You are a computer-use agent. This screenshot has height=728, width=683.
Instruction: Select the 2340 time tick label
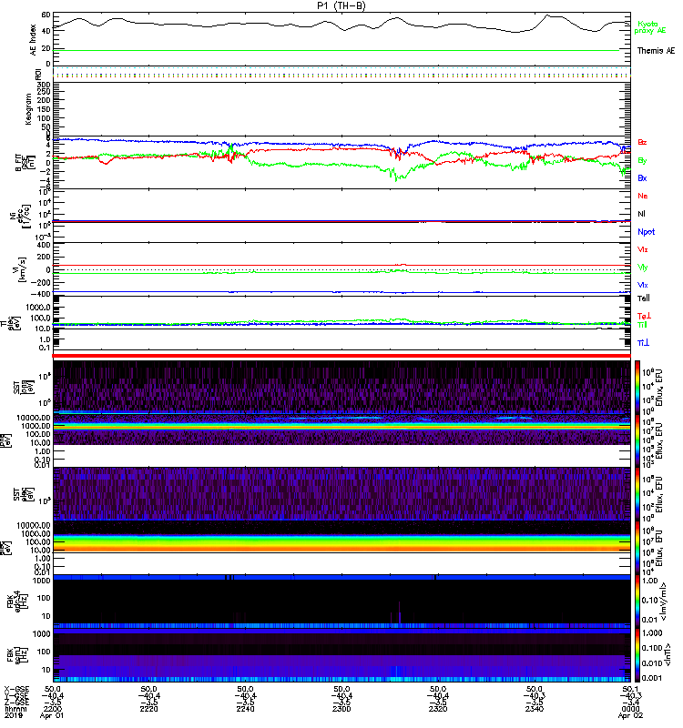pyautogui.click(x=535, y=709)
